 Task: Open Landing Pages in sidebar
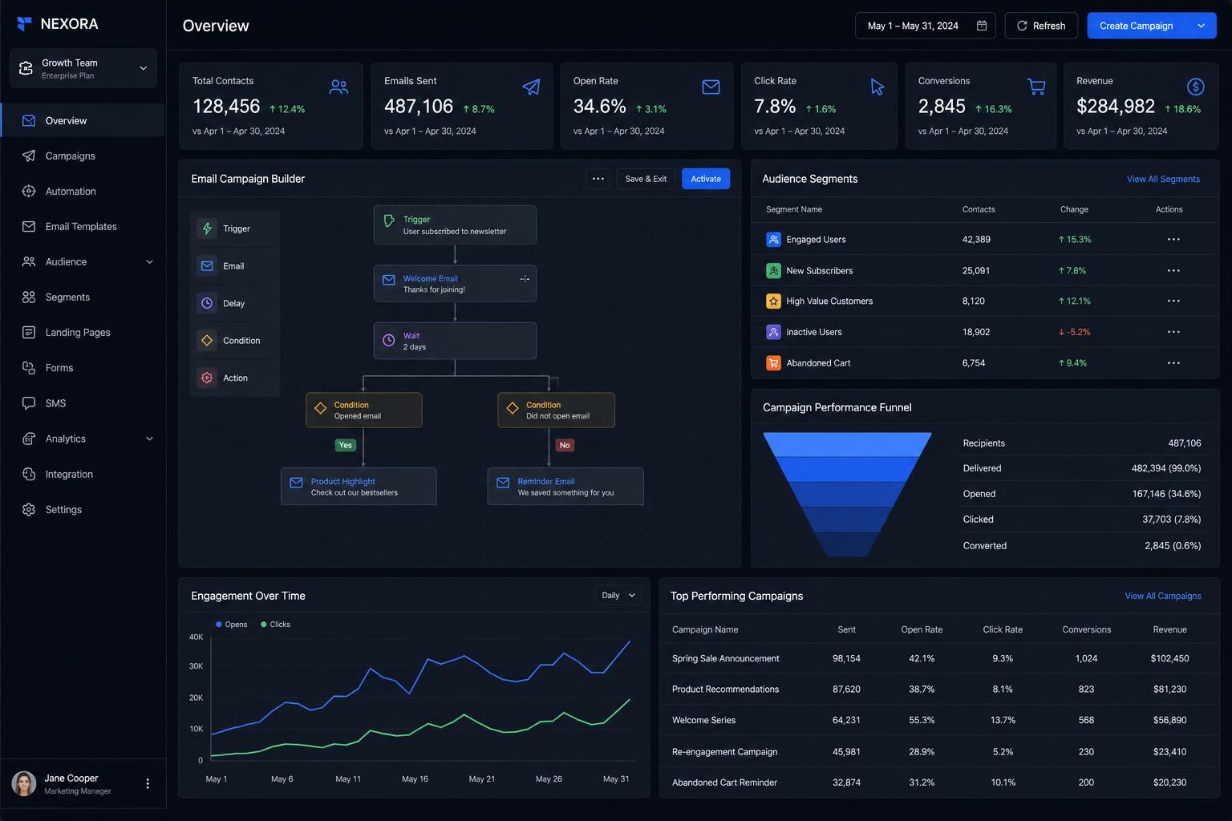point(83,333)
